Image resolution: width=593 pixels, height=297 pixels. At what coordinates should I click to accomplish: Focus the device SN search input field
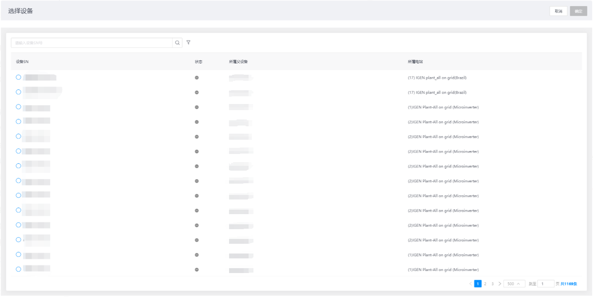pos(91,43)
